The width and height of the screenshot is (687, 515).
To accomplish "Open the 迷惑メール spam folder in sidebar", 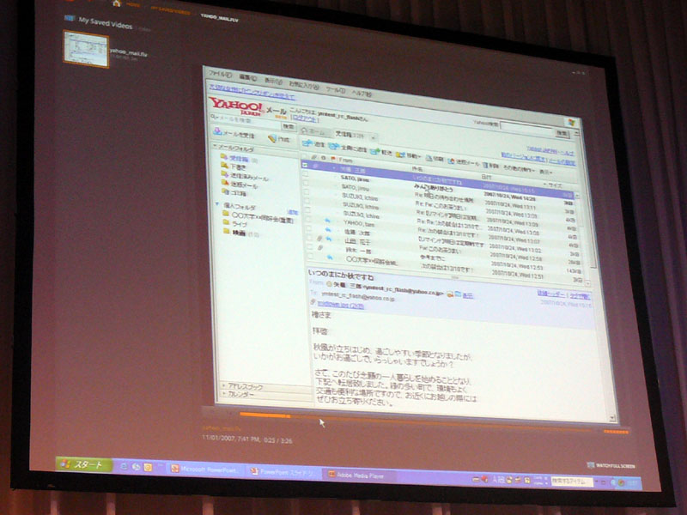I will (240, 185).
